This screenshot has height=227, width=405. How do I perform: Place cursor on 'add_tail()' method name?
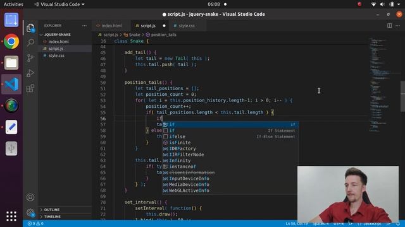tap(138, 52)
